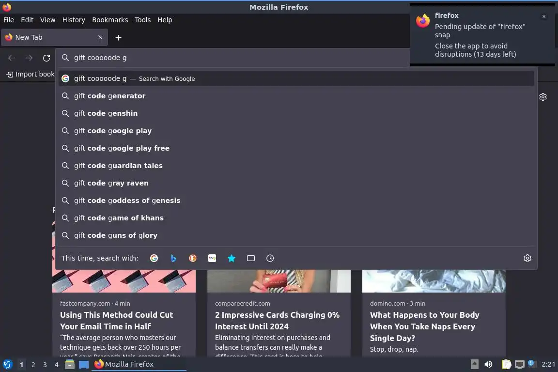Open the View menu
558x372 pixels.
coord(47,20)
